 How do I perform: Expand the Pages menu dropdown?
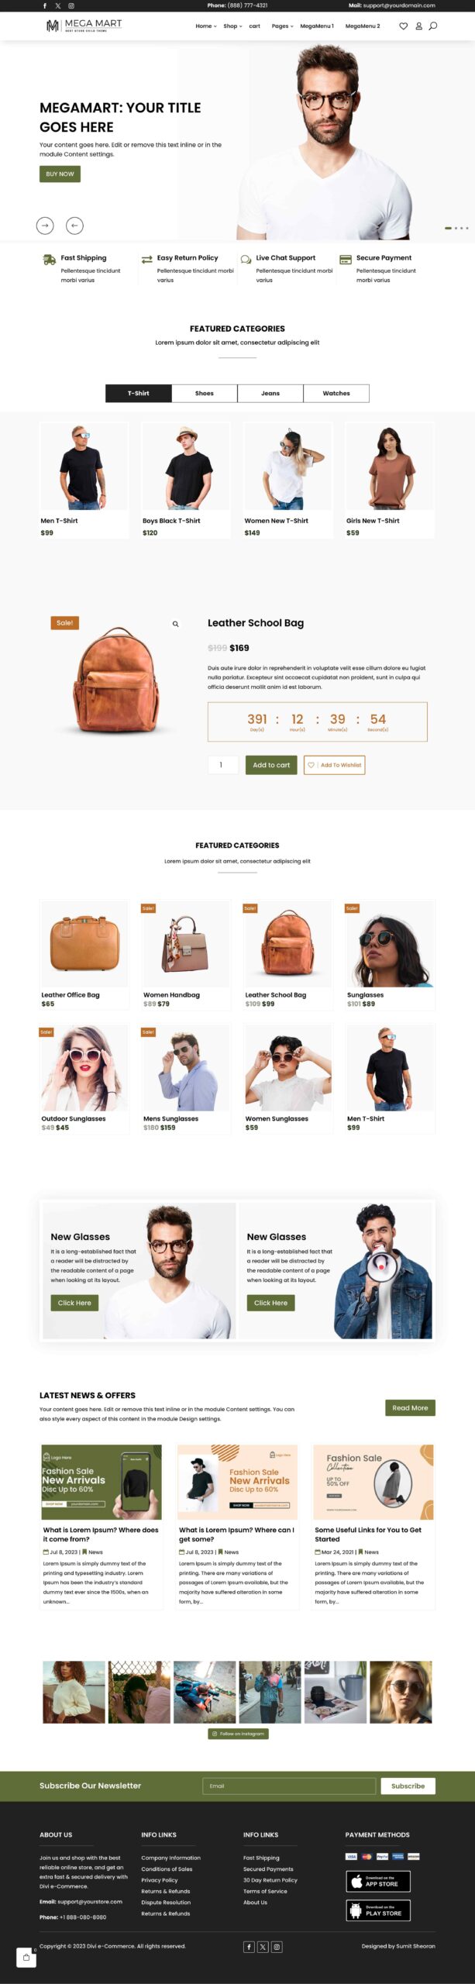click(282, 26)
